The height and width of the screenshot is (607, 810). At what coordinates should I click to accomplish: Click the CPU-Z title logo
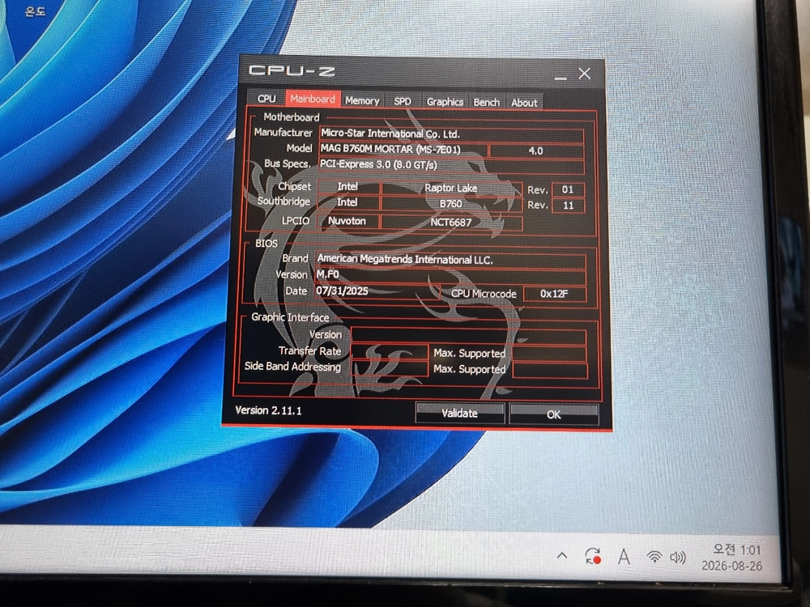pyautogui.click(x=292, y=70)
